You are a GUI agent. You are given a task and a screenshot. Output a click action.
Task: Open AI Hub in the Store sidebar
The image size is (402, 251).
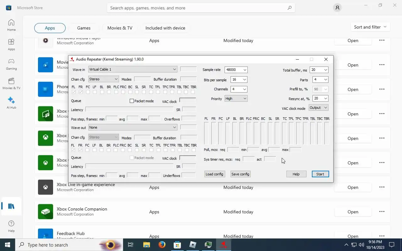point(11,103)
